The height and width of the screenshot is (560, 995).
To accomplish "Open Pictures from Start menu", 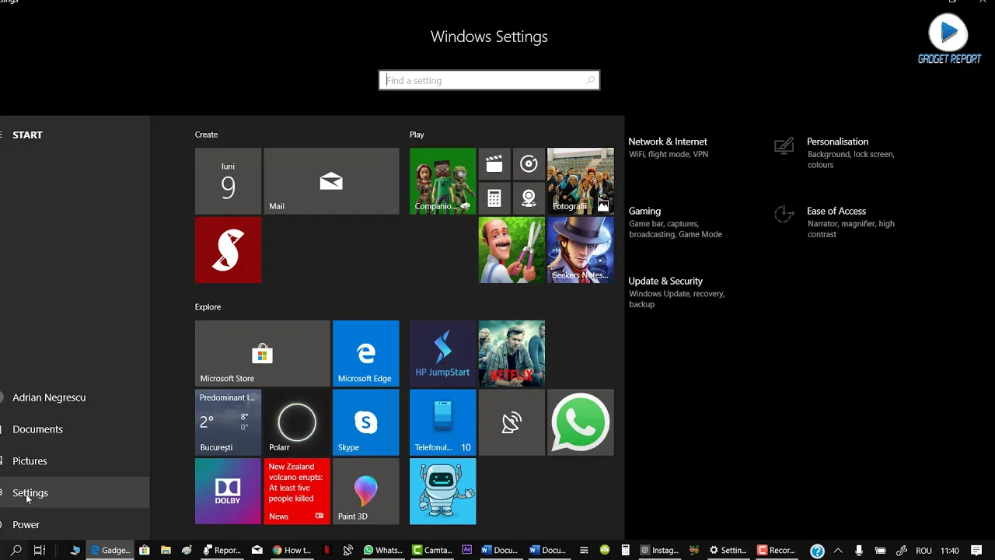I will [x=75, y=461].
